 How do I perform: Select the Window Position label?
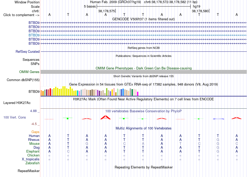coord(27,2)
